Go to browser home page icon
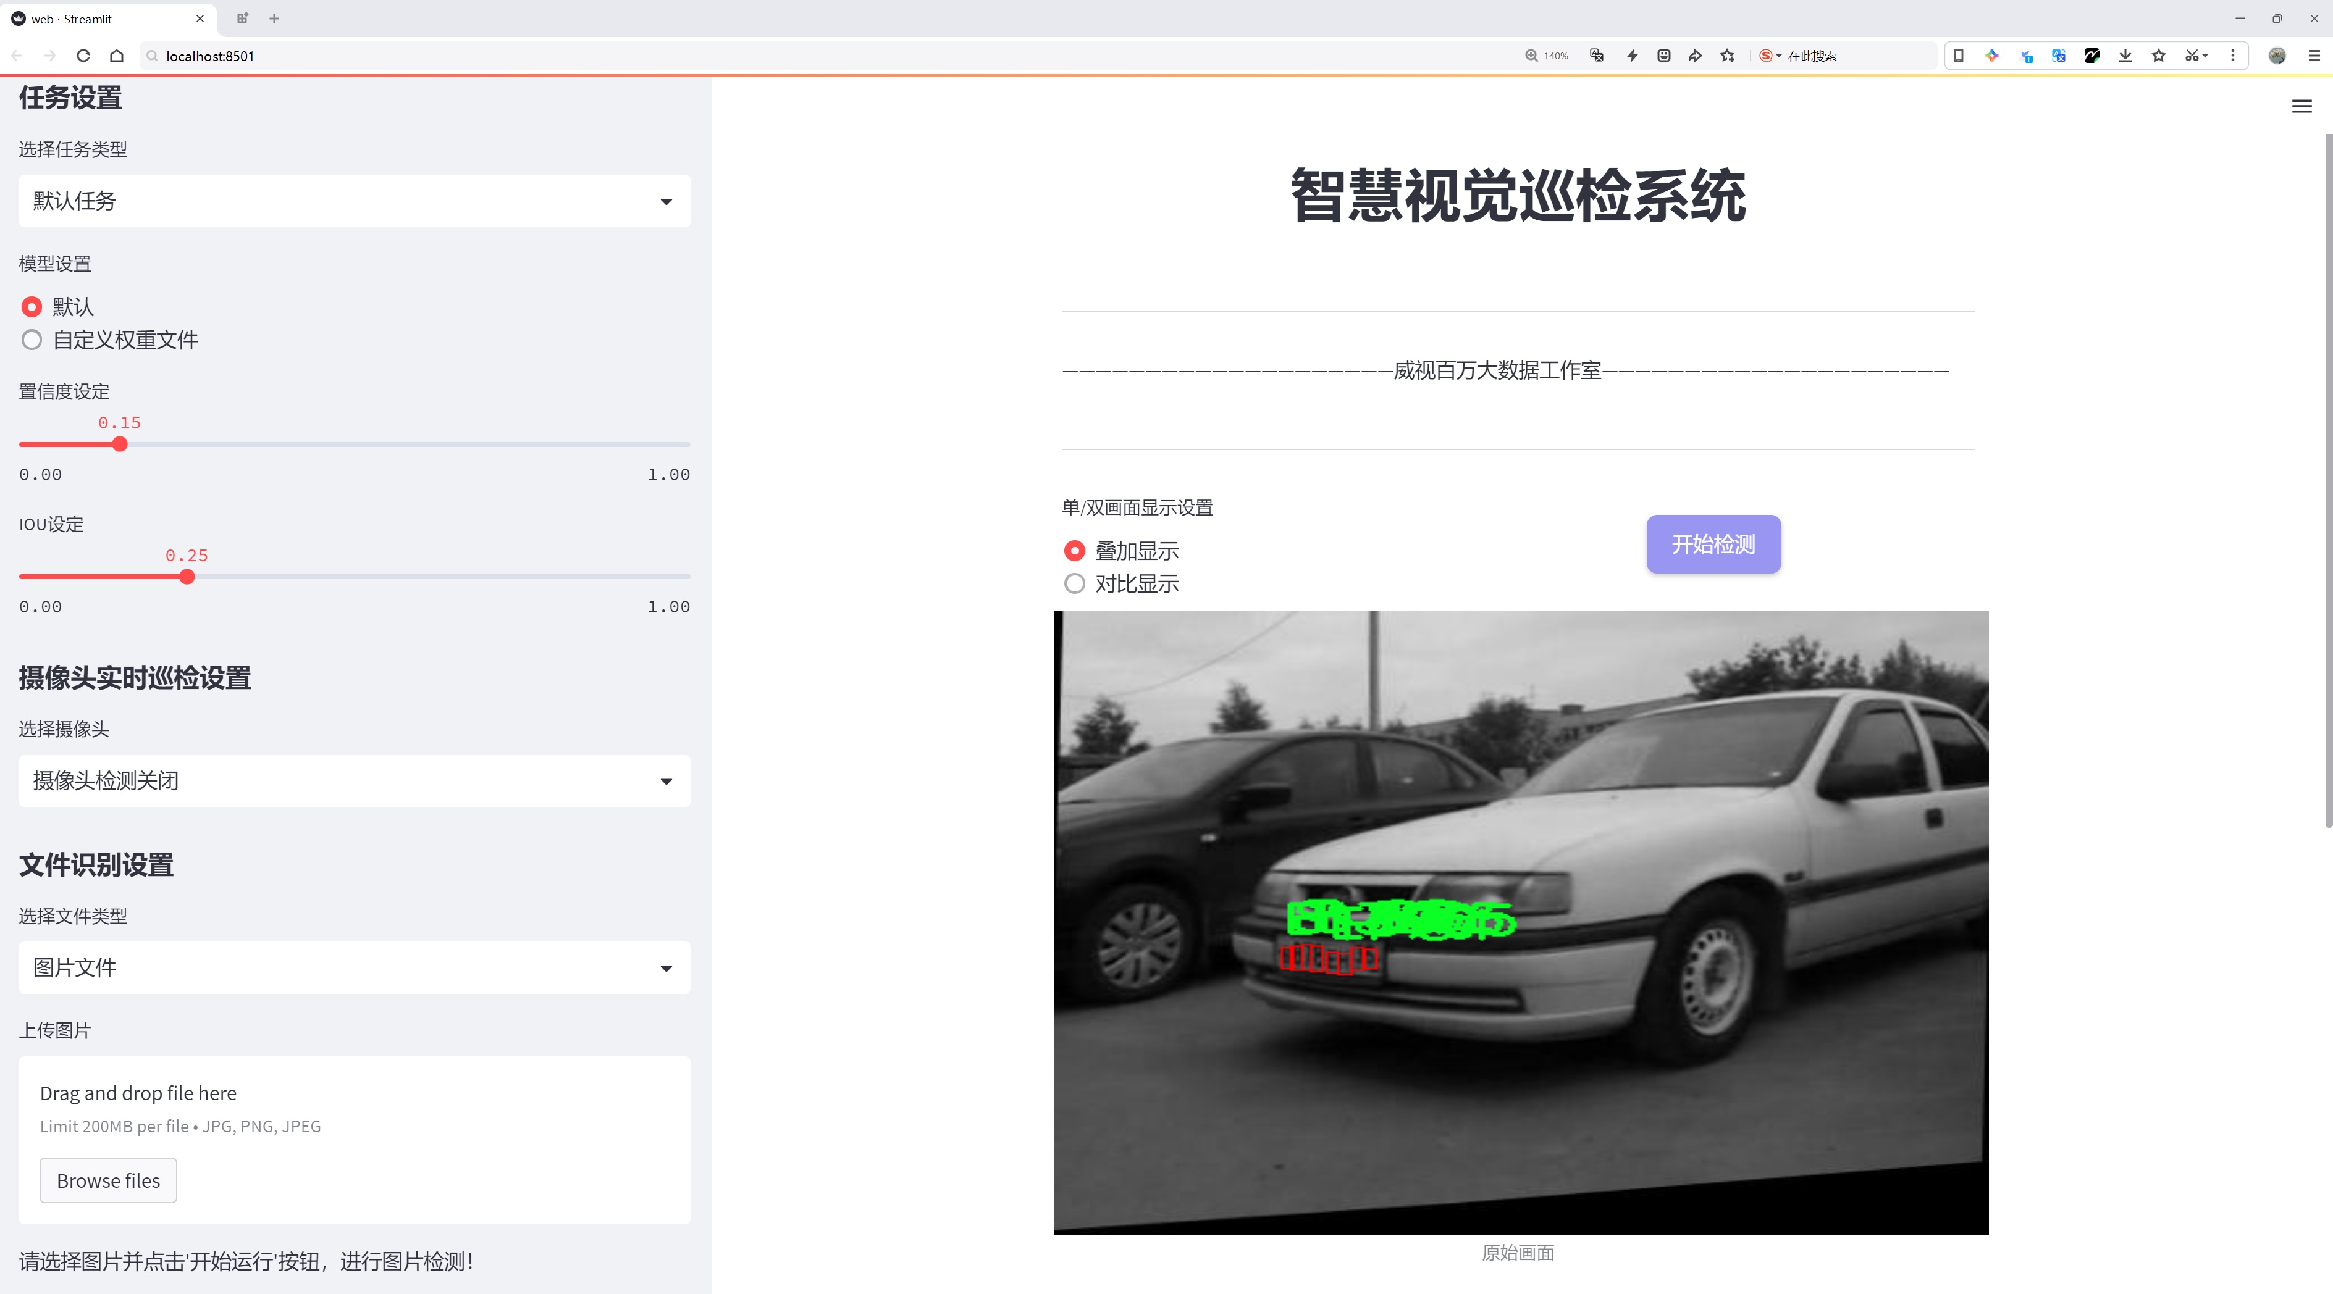Viewport: 2333px width, 1294px height. pos(117,56)
